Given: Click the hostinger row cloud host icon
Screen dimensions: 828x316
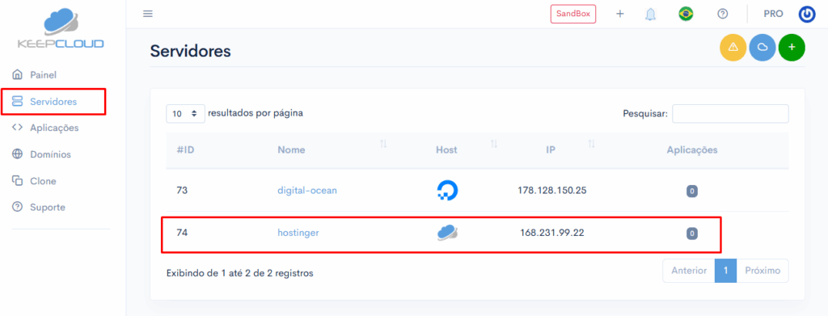Looking at the screenshot, I should (447, 233).
